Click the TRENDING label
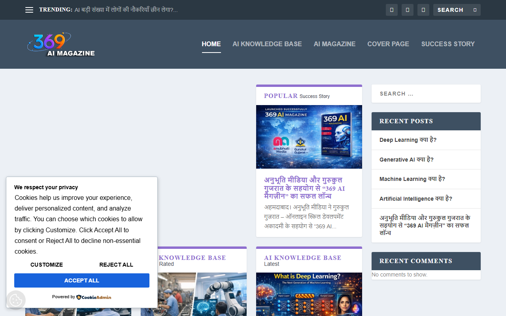The height and width of the screenshot is (316, 506). click(x=56, y=10)
